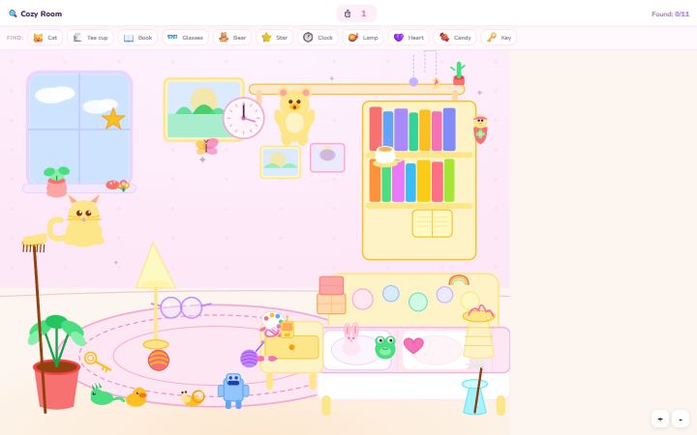
Task: Click the orange striped ball
Action: (158, 360)
